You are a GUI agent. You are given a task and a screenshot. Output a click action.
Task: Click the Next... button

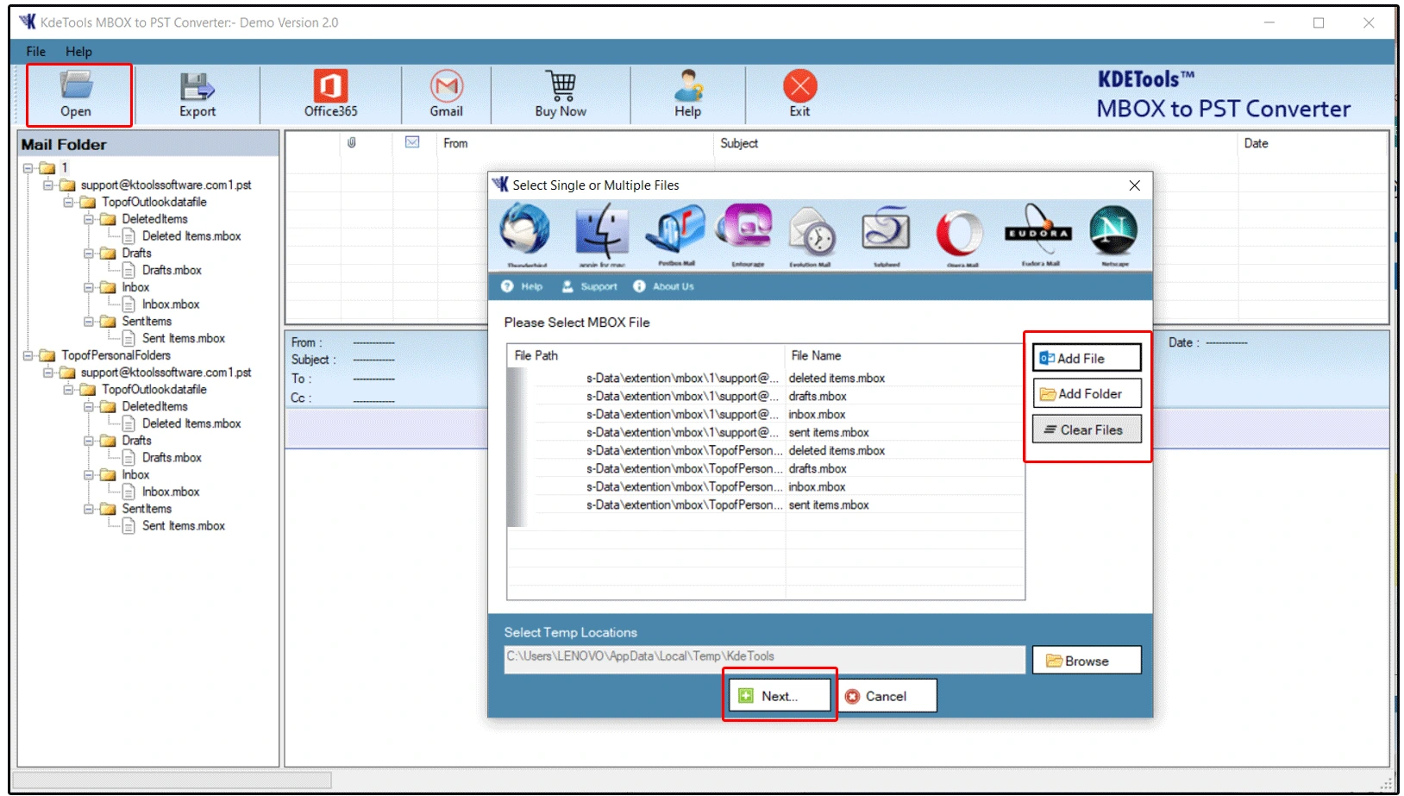click(780, 696)
